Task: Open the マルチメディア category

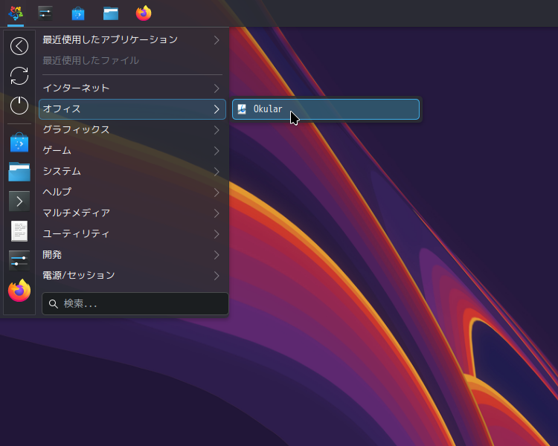Action: [132, 213]
